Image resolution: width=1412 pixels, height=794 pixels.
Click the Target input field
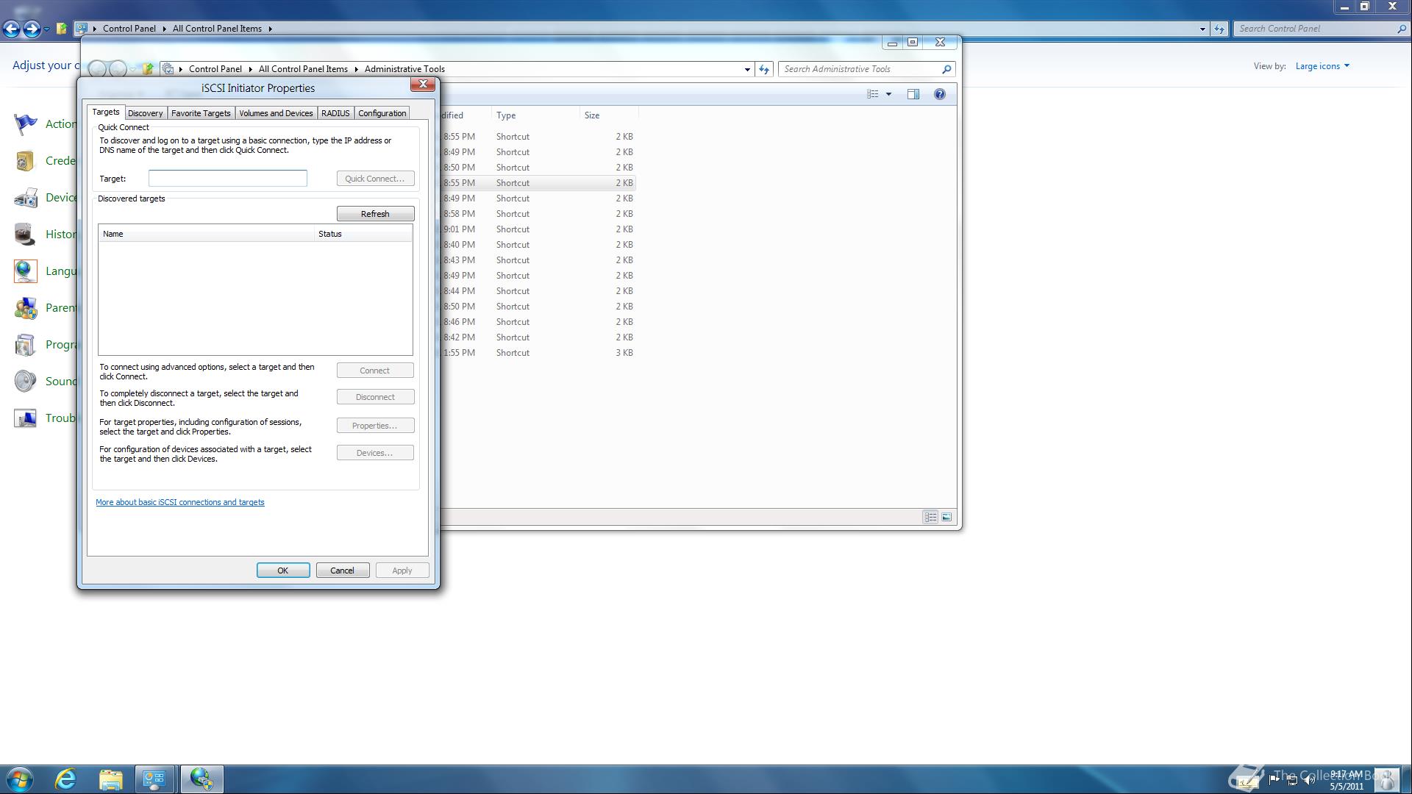tap(228, 178)
